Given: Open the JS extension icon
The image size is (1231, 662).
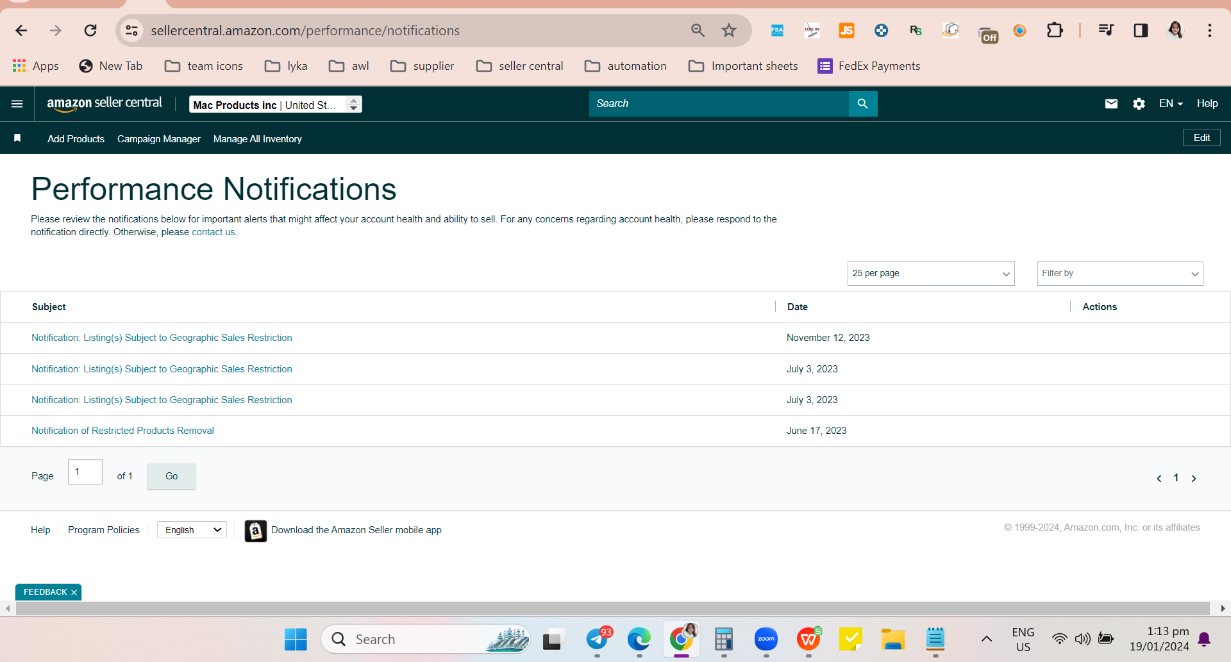Looking at the screenshot, I should [x=846, y=30].
